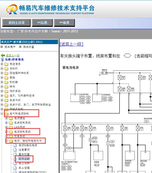Expand the 发动机 tree node
The height and width of the screenshot is (173, 152).
(x=2, y=68)
